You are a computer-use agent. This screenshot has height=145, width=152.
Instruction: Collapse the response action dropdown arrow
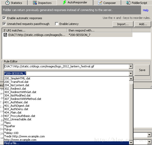click(x=131, y=73)
